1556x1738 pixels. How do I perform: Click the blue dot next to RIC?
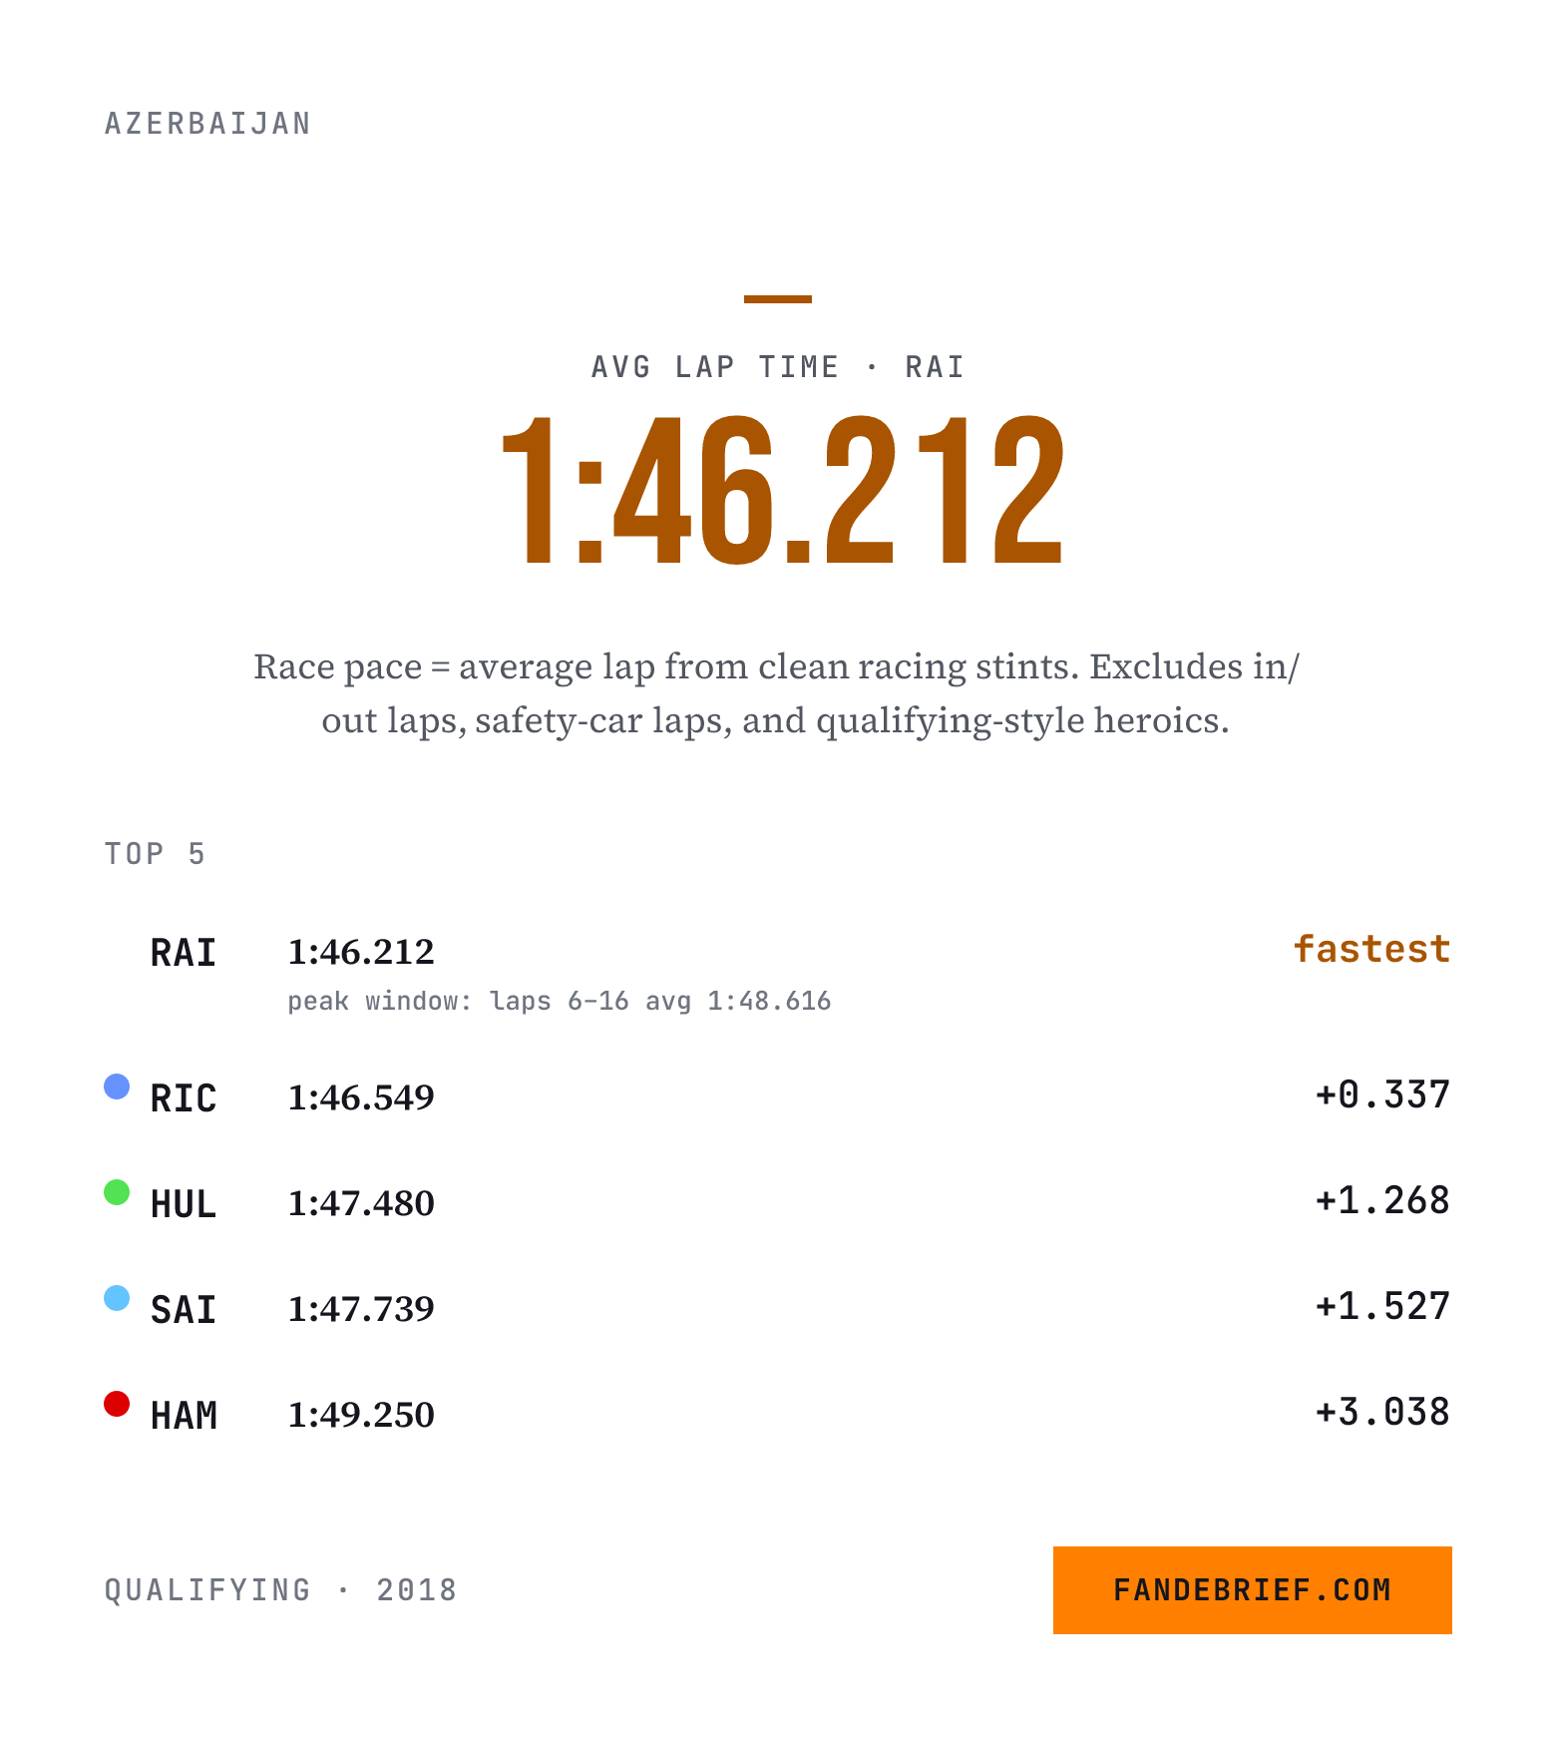click(117, 1086)
